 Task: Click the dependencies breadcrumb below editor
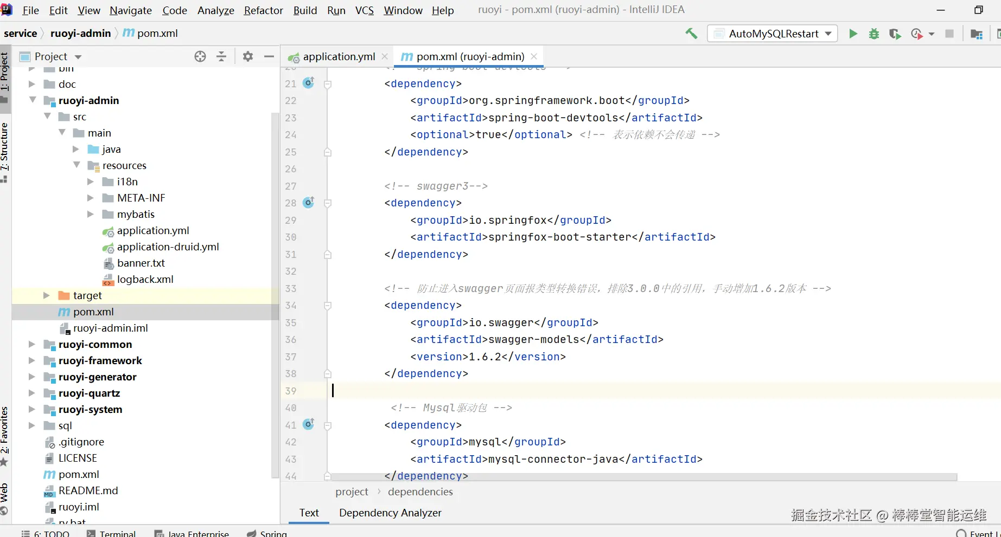[x=420, y=491]
